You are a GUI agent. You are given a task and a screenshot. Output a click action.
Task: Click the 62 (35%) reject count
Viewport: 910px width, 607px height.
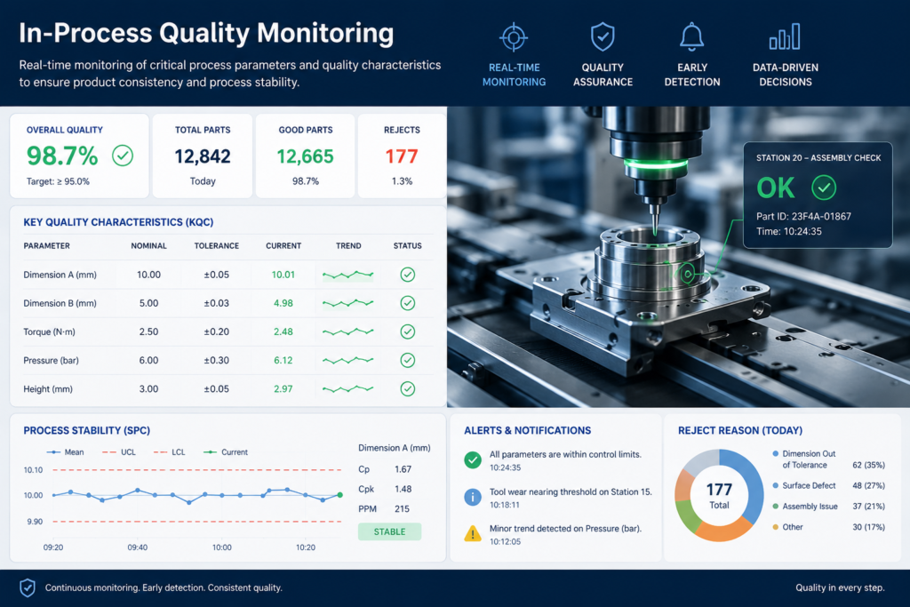tap(868, 465)
